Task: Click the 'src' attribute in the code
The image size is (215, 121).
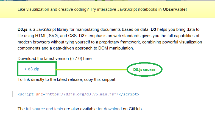Action: [39, 94]
